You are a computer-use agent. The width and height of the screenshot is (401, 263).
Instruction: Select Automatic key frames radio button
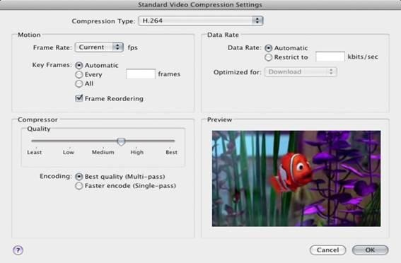(79, 66)
